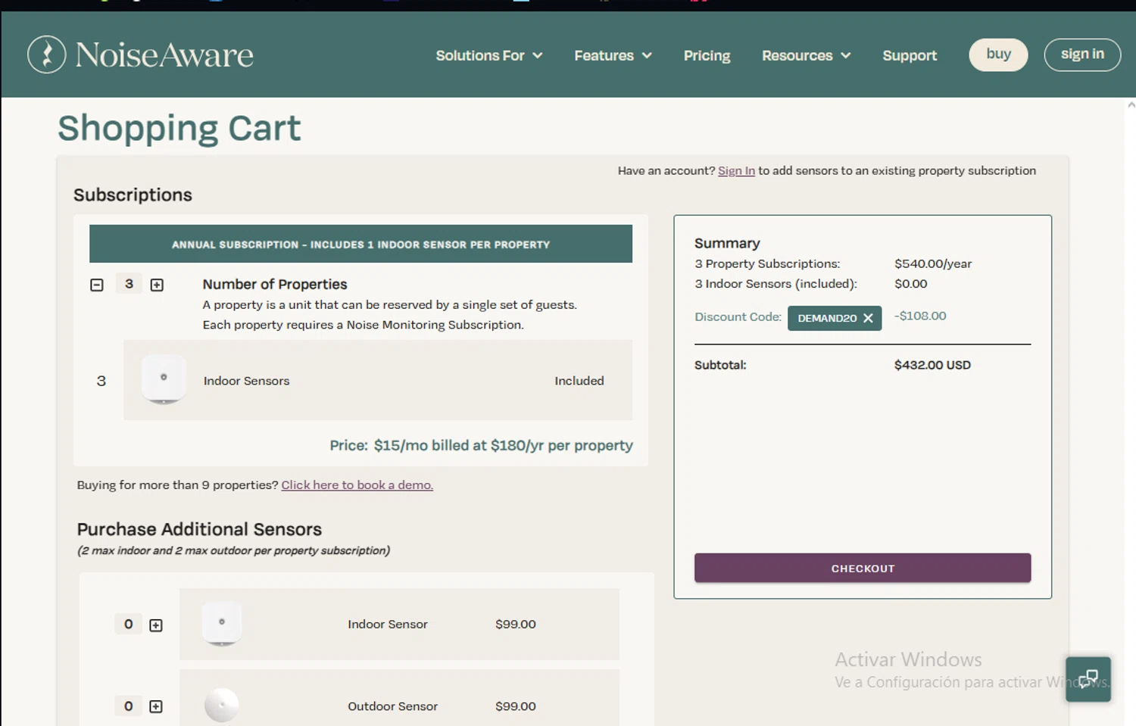This screenshot has height=726, width=1136.
Task: Click the 'Included' label for Indoor Sensors
Action: pos(579,381)
